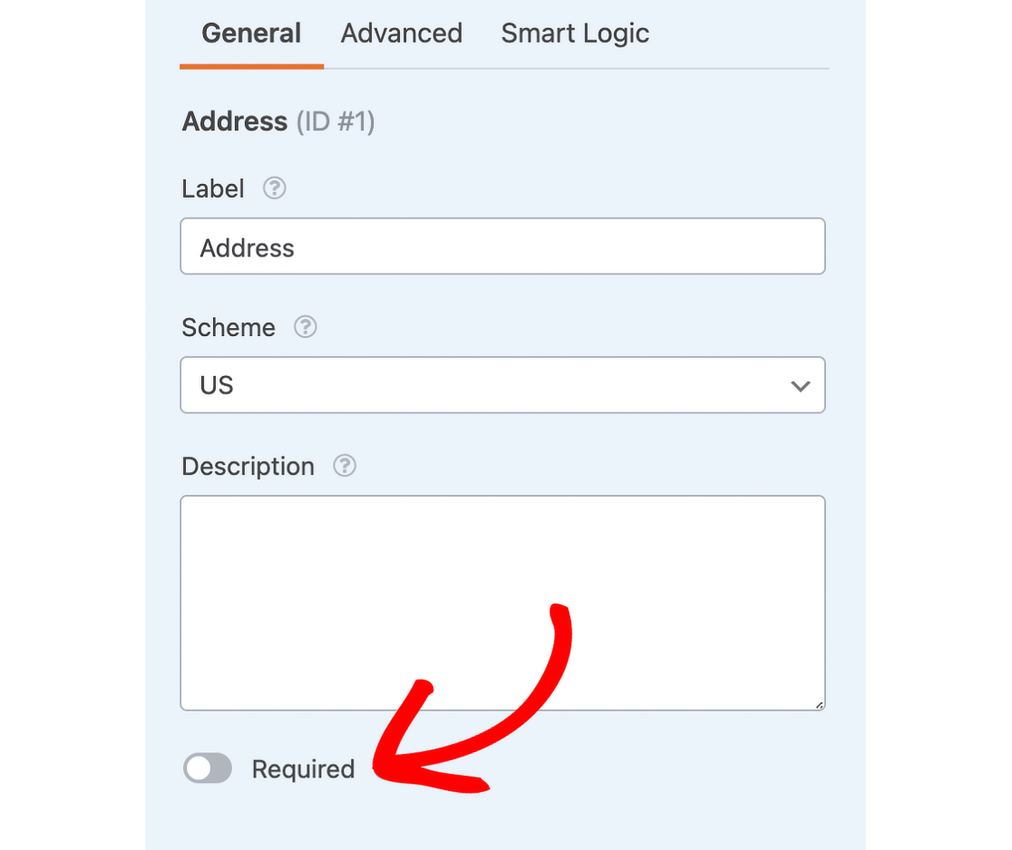Turn on the Required option for Address

[207, 768]
